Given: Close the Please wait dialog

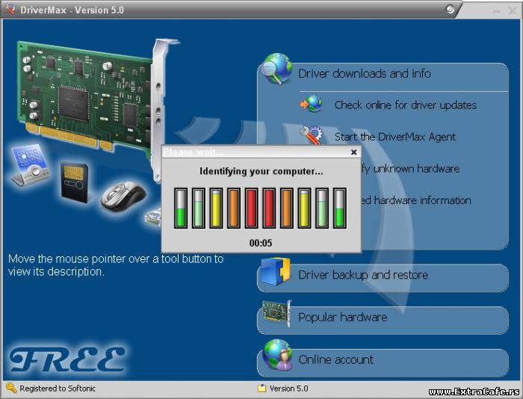Looking at the screenshot, I should [354, 152].
